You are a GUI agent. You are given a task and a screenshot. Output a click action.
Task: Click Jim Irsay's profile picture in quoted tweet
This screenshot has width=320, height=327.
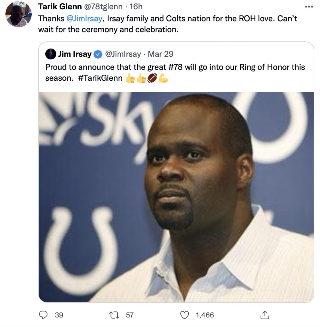(x=51, y=54)
